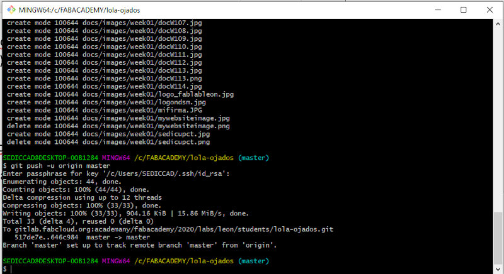504x274 pixels.
Task: Click the final $ prompt cursor
Action: 11,269
